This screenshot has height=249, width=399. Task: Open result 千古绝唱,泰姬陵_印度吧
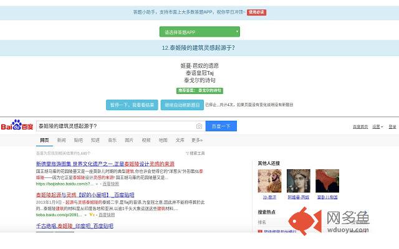[75, 225]
